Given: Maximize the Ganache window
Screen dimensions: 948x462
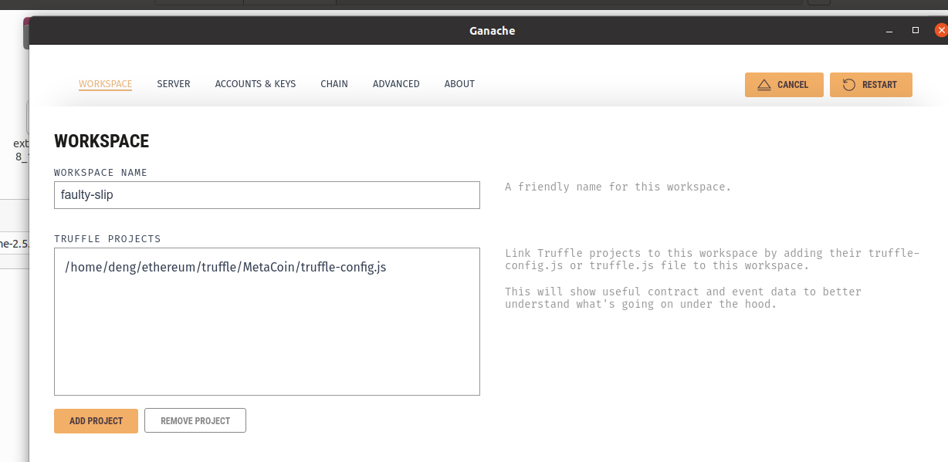Looking at the screenshot, I should click(x=915, y=30).
